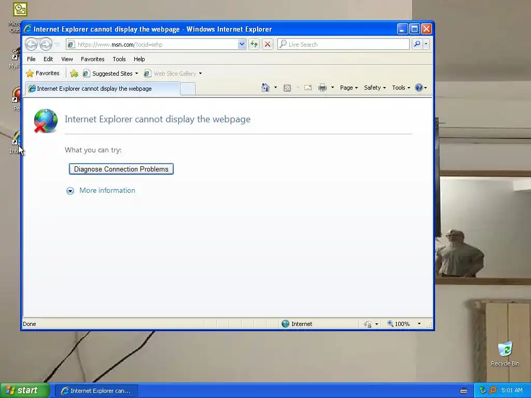Open the zoom level dropdown arrow

pyautogui.click(x=419, y=324)
